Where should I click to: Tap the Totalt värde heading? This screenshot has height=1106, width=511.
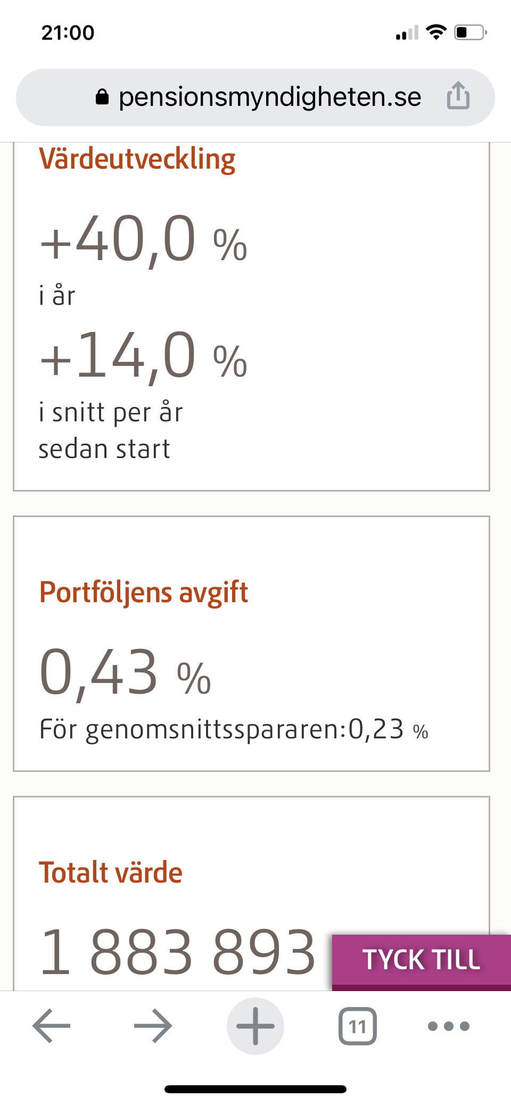click(111, 872)
